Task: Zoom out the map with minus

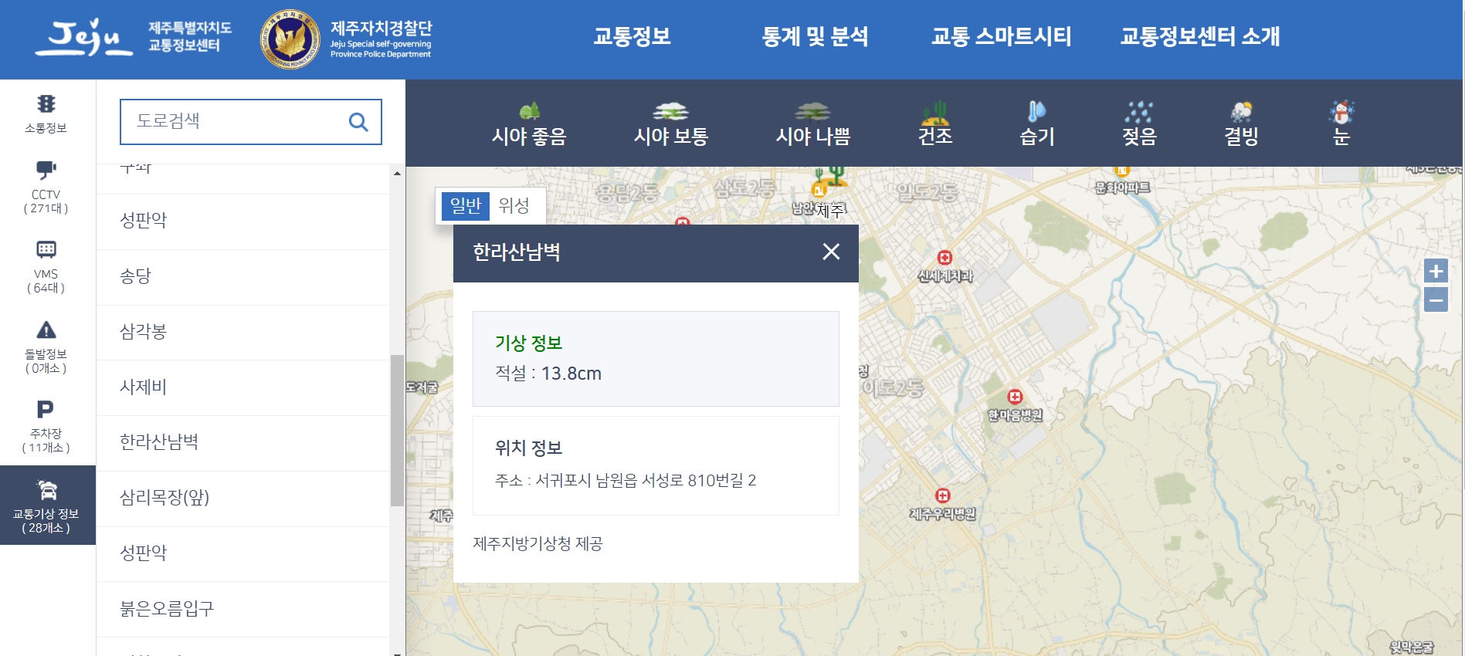Action: [x=1436, y=299]
